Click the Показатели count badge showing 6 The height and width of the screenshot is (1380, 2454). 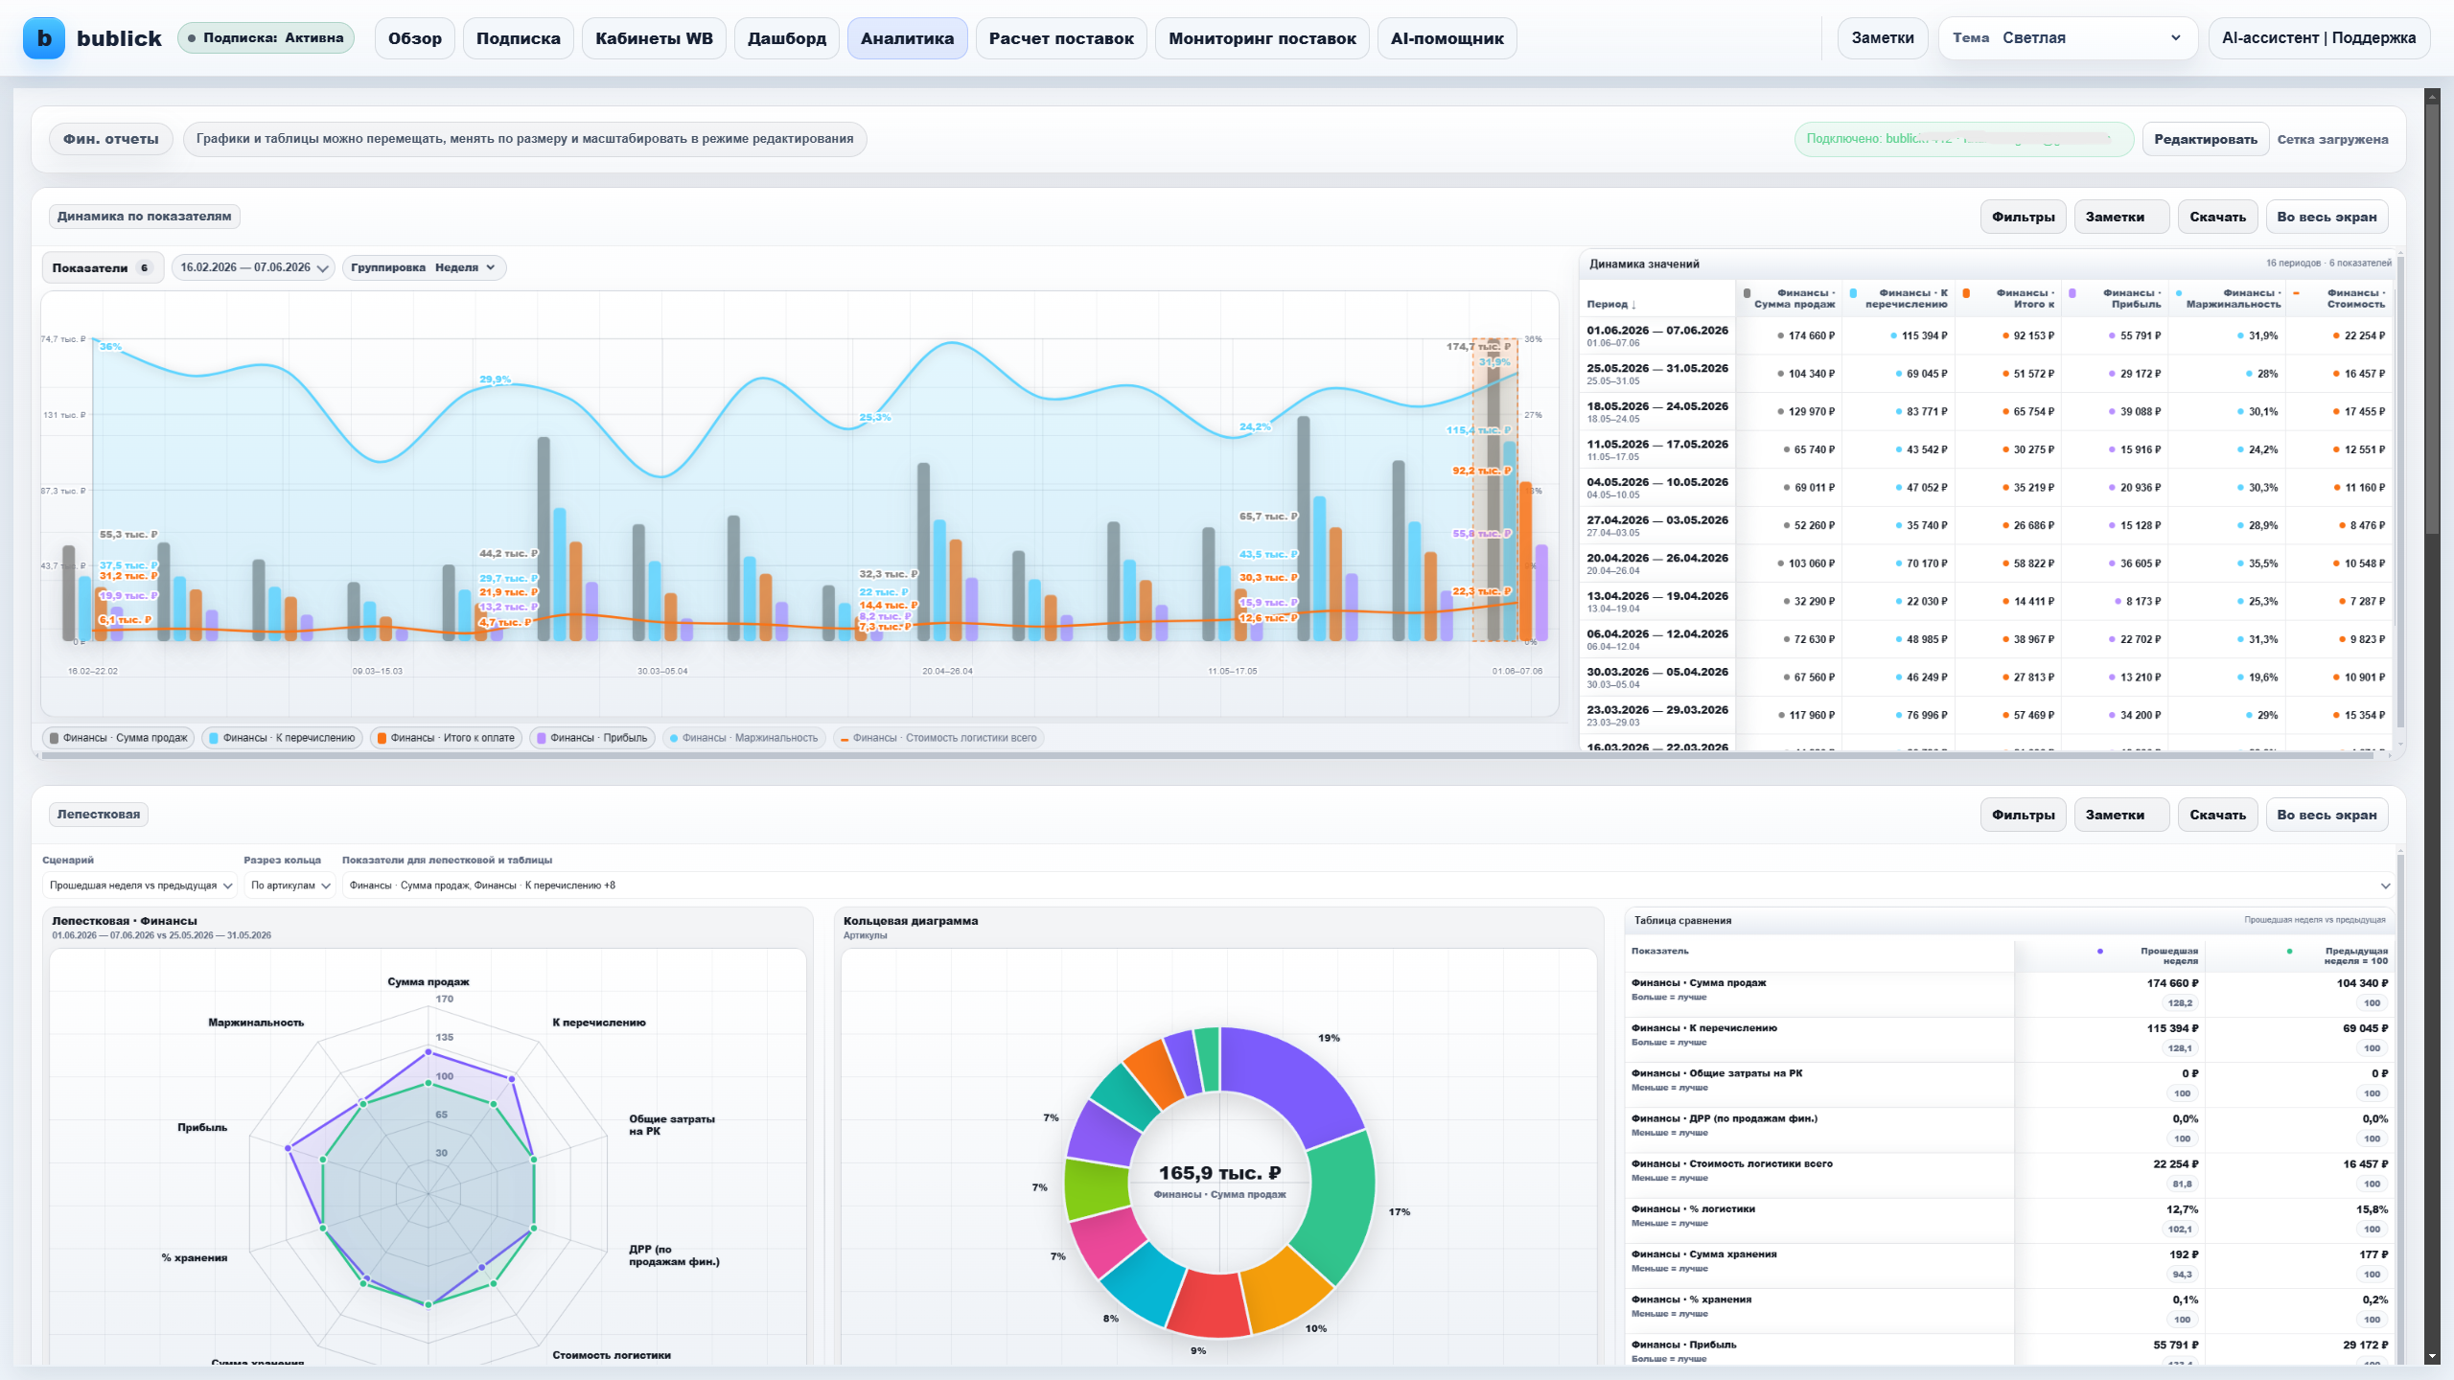click(145, 267)
